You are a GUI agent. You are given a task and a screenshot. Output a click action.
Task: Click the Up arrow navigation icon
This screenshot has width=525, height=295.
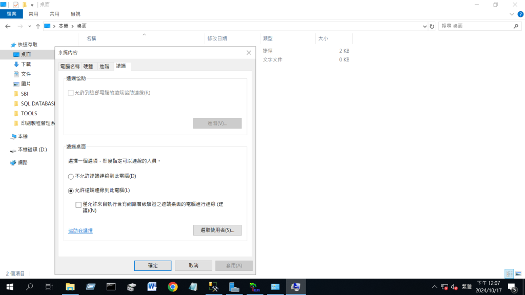pos(38,26)
